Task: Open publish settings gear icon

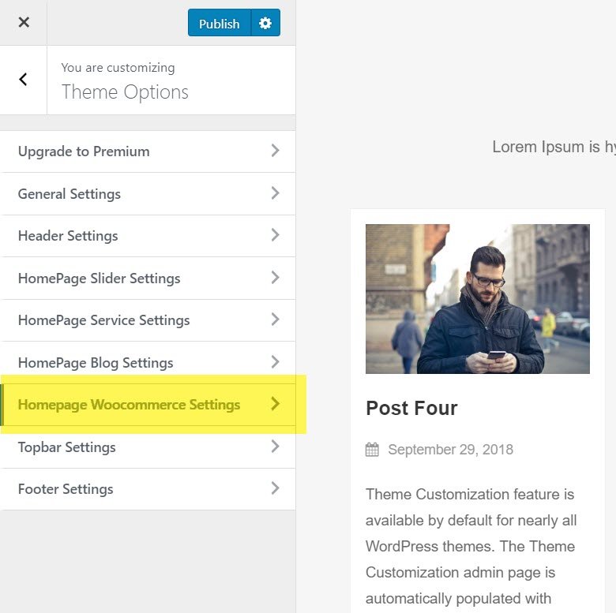Action: coord(265,24)
